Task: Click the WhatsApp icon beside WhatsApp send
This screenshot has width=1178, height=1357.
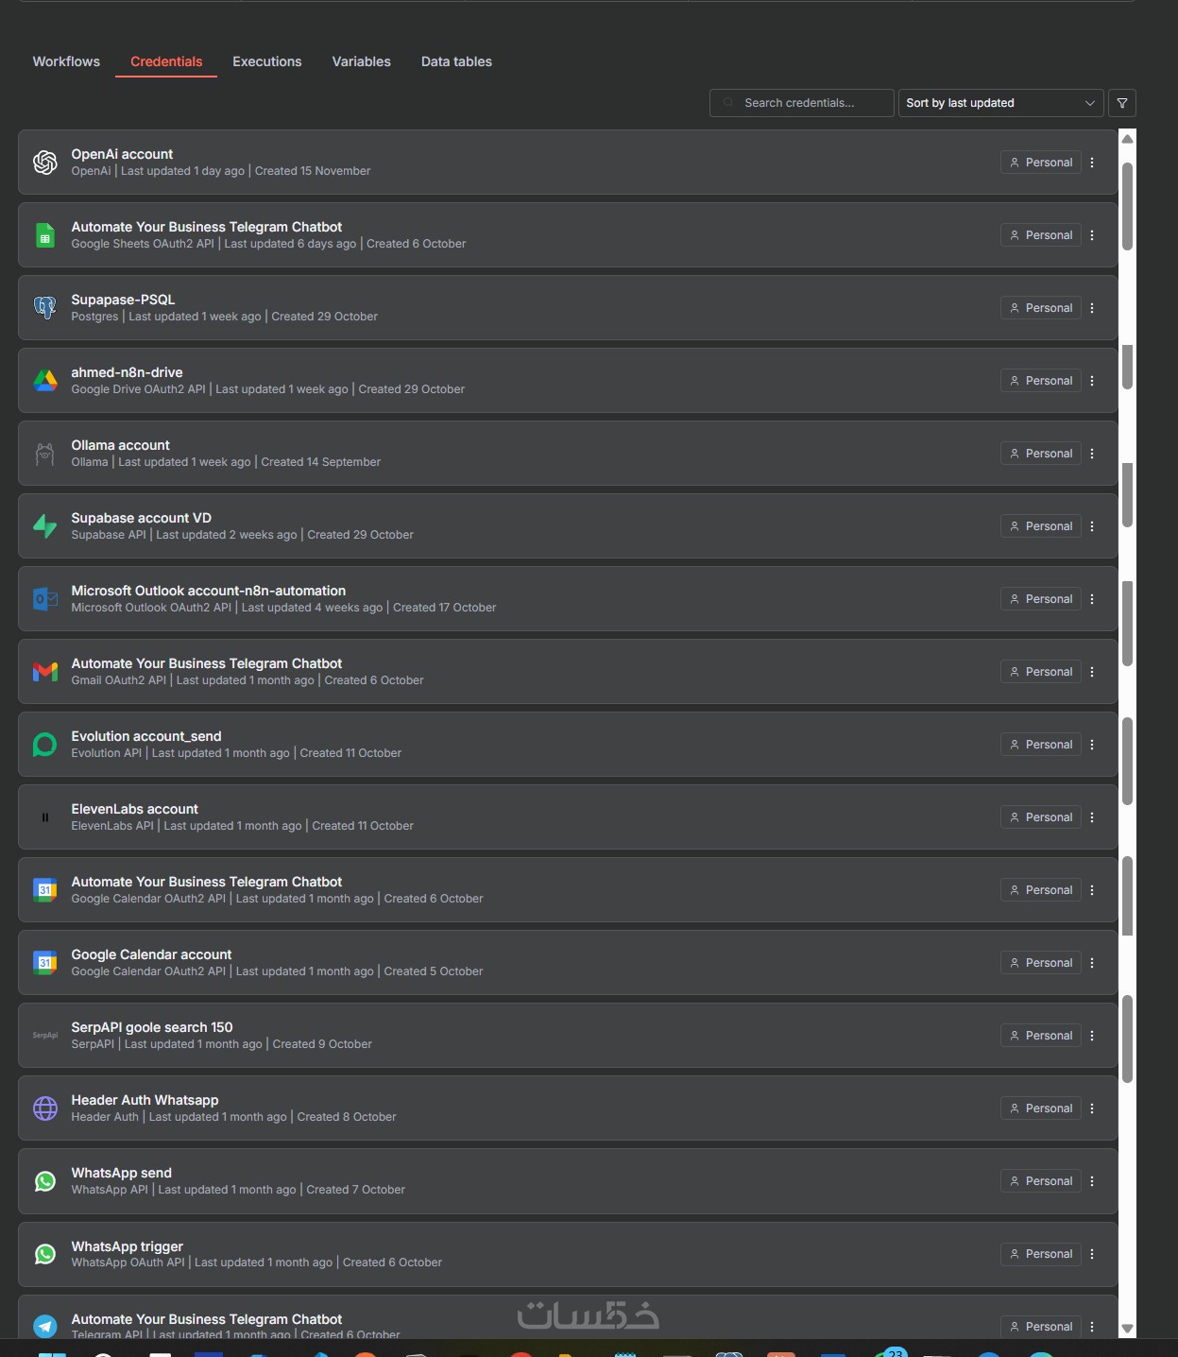Action: [x=45, y=1181]
